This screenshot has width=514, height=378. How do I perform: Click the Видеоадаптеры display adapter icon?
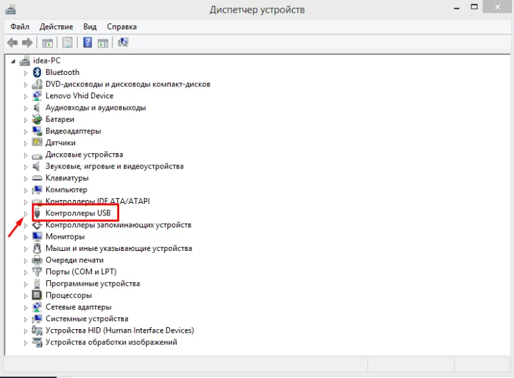(x=37, y=131)
